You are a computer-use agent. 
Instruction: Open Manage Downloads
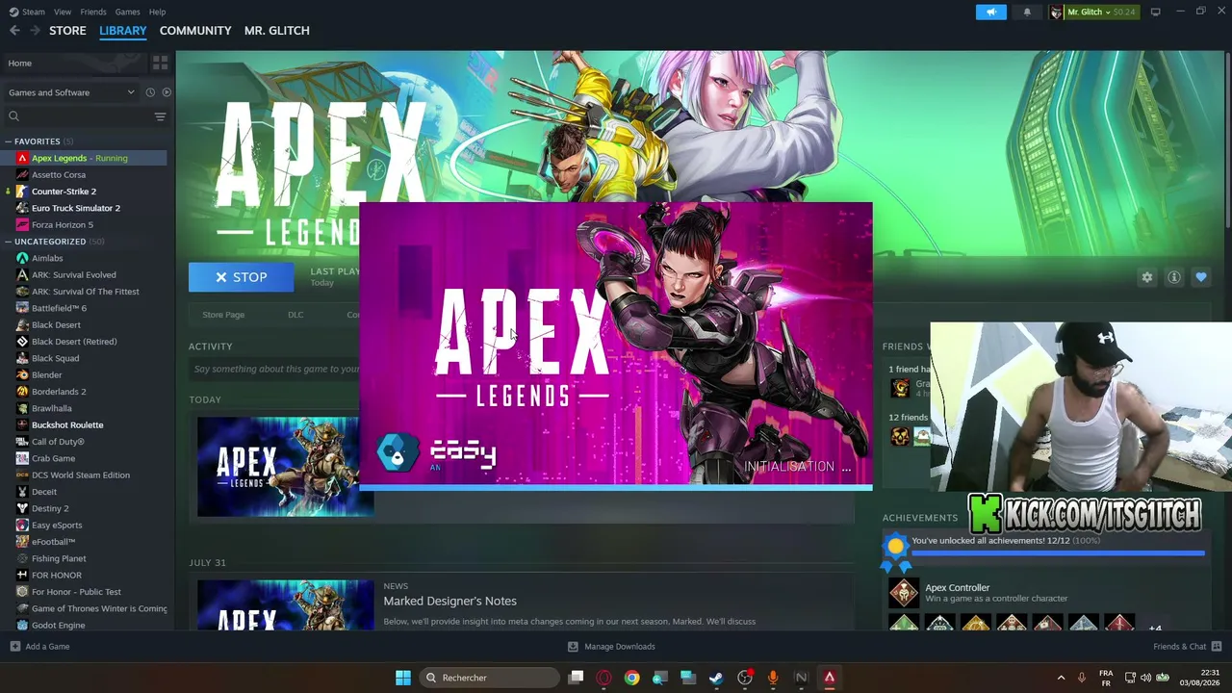[611, 647]
